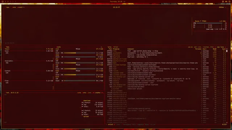
Task: Select the fcitx5 --disable notificationitem row
Action: pos(166,71)
